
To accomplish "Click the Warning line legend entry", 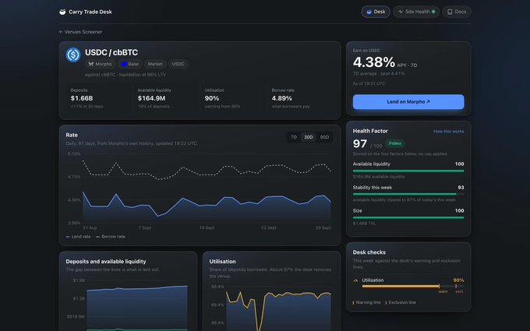I will coord(367,303).
